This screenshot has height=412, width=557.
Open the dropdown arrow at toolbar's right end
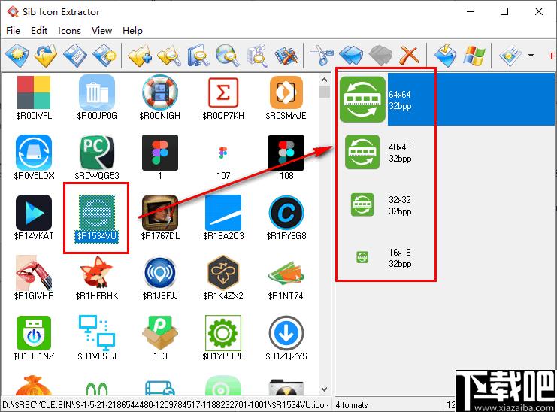531,56
